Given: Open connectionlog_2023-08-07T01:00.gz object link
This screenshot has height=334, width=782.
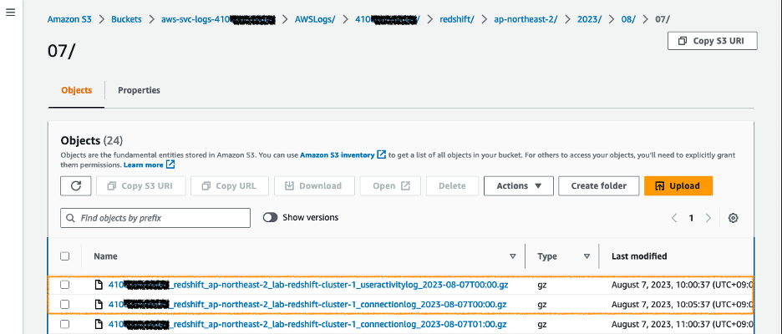Looking at the screenshot, I should click(x=307, y=324).
